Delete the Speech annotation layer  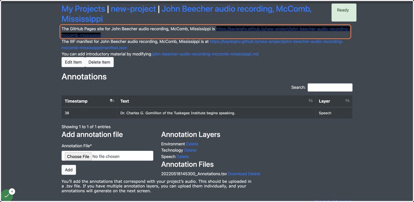click(x=183, y=156)
